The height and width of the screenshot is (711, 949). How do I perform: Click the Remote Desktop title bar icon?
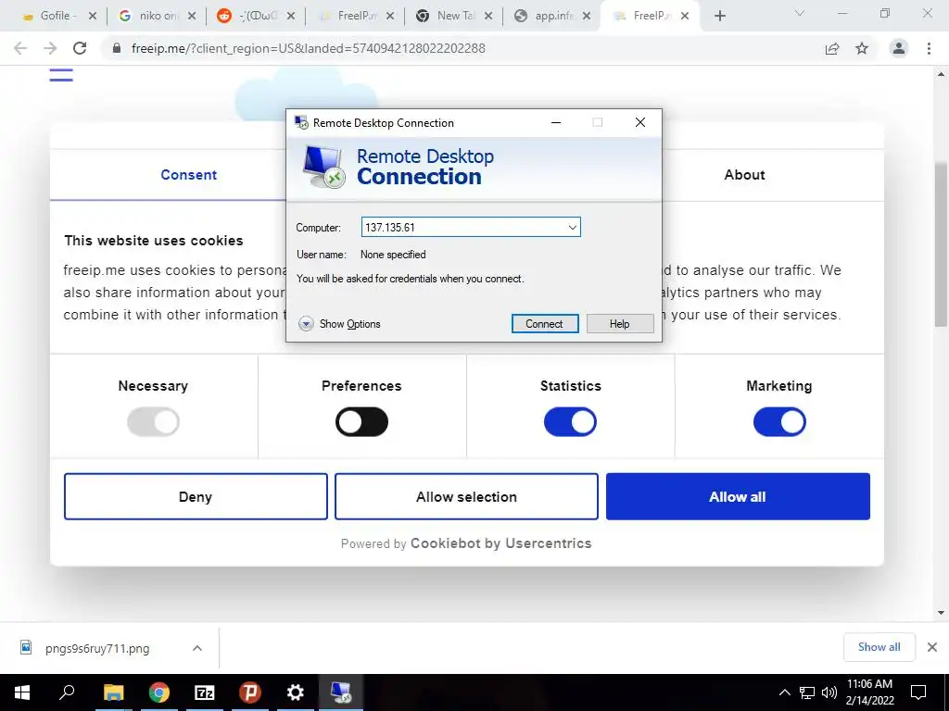coord(301,122)
